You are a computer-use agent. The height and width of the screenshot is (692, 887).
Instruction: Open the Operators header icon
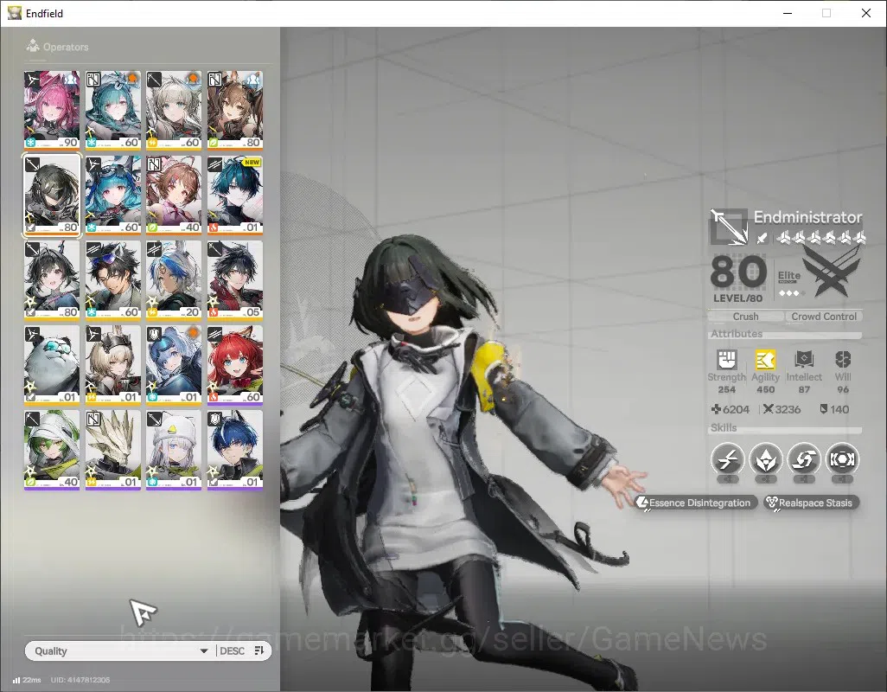click(x=33, y=46)
